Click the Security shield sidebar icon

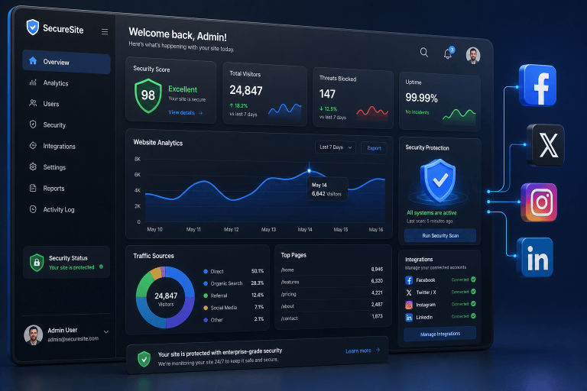33,124
